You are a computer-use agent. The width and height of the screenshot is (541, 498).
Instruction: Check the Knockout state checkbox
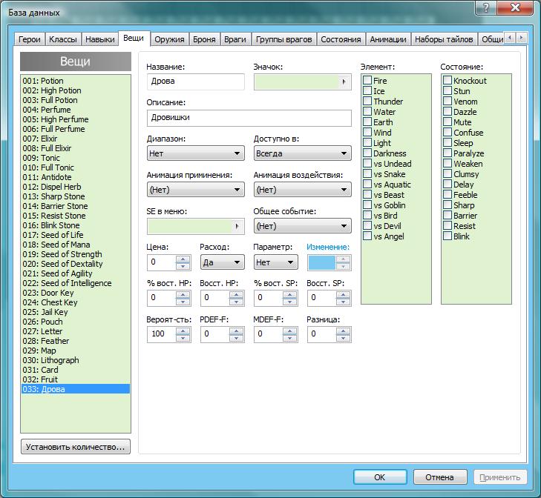coord(447,81)
